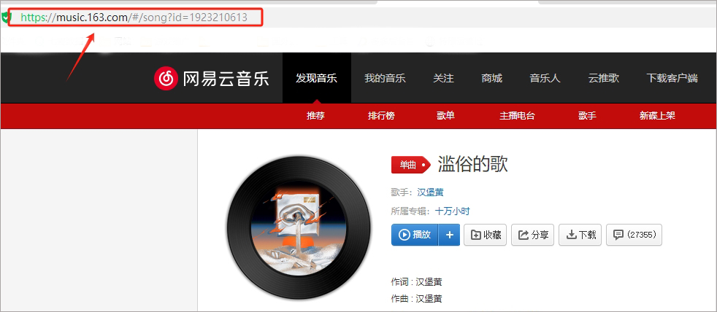Click the green security shield icon
This screenshot has width=717, height=312.
(x=6, y=17)
